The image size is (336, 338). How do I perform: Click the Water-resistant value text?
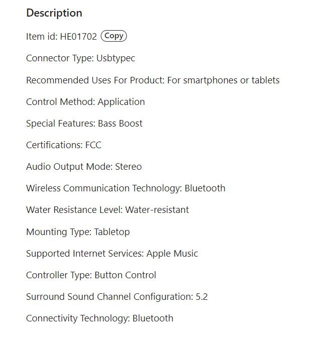(x=157, y=210)
